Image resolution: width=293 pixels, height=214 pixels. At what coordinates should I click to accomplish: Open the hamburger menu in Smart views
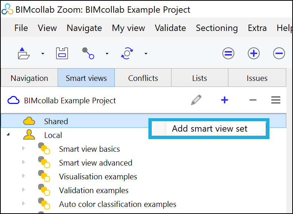(276, 100)
